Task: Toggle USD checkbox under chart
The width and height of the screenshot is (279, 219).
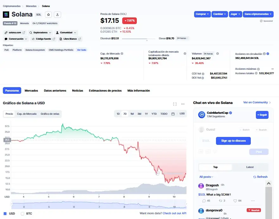Action: [5, 214]
